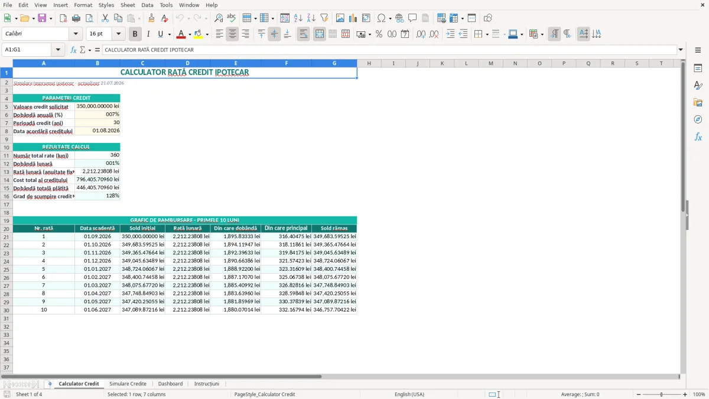Toggle Bold formatting

135,34
